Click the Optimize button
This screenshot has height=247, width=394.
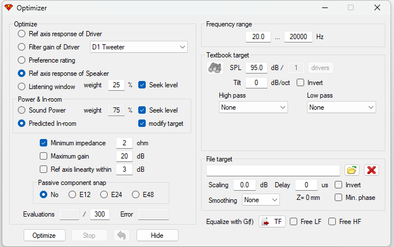[x=44, y=236]
